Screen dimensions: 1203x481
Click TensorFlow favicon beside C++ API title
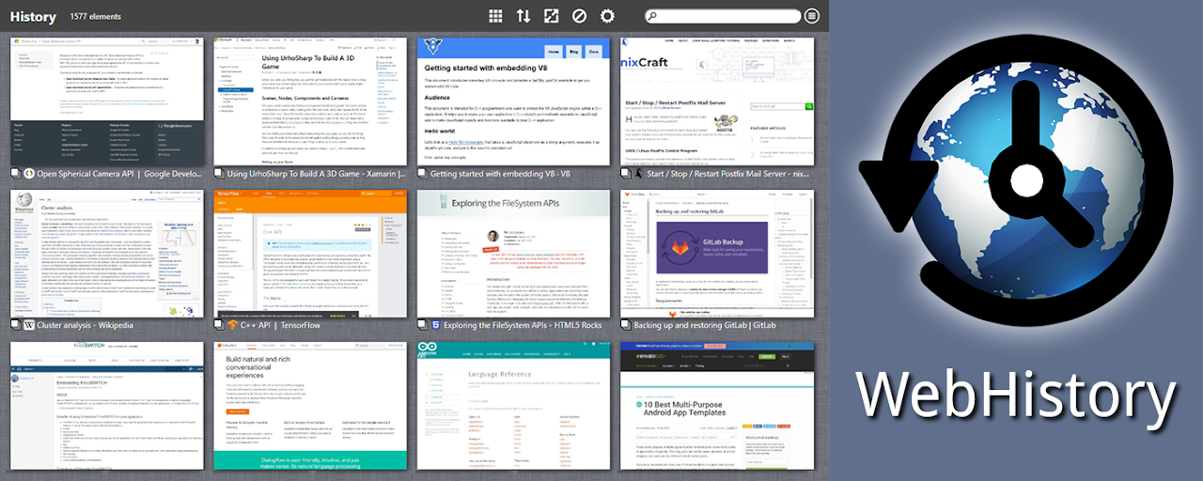click(x=232, y=325)
